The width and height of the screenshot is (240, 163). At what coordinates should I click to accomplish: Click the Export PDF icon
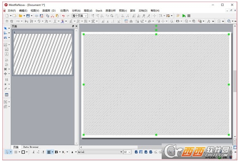[42, 16]
